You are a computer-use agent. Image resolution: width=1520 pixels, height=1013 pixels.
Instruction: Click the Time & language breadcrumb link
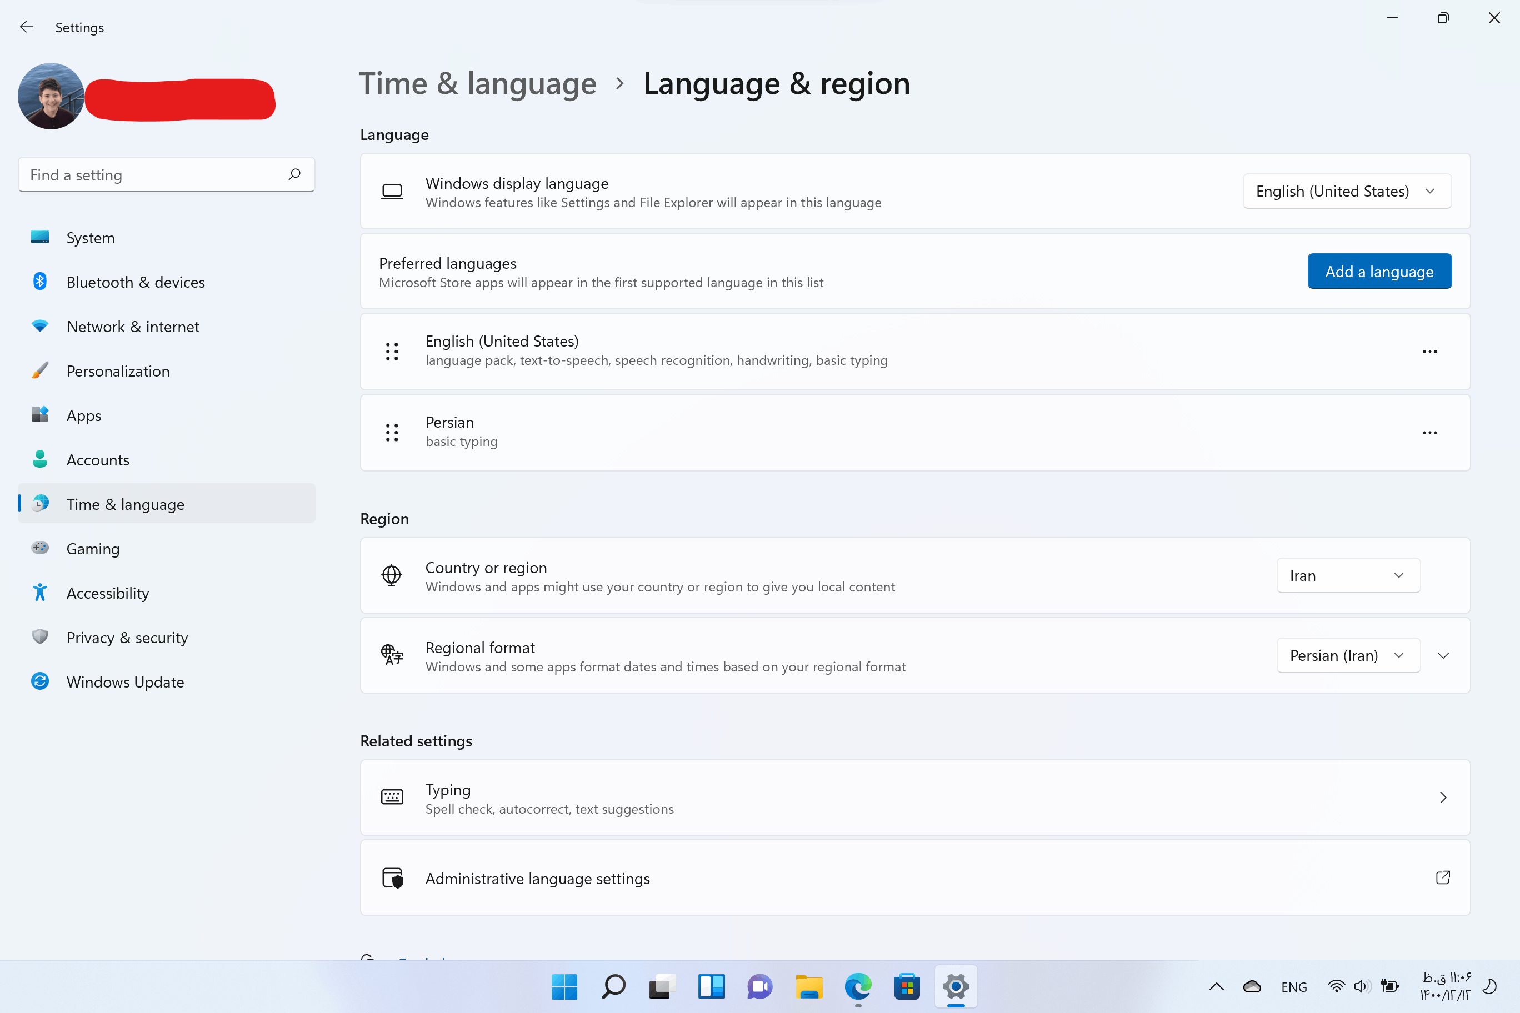(478, 83)
